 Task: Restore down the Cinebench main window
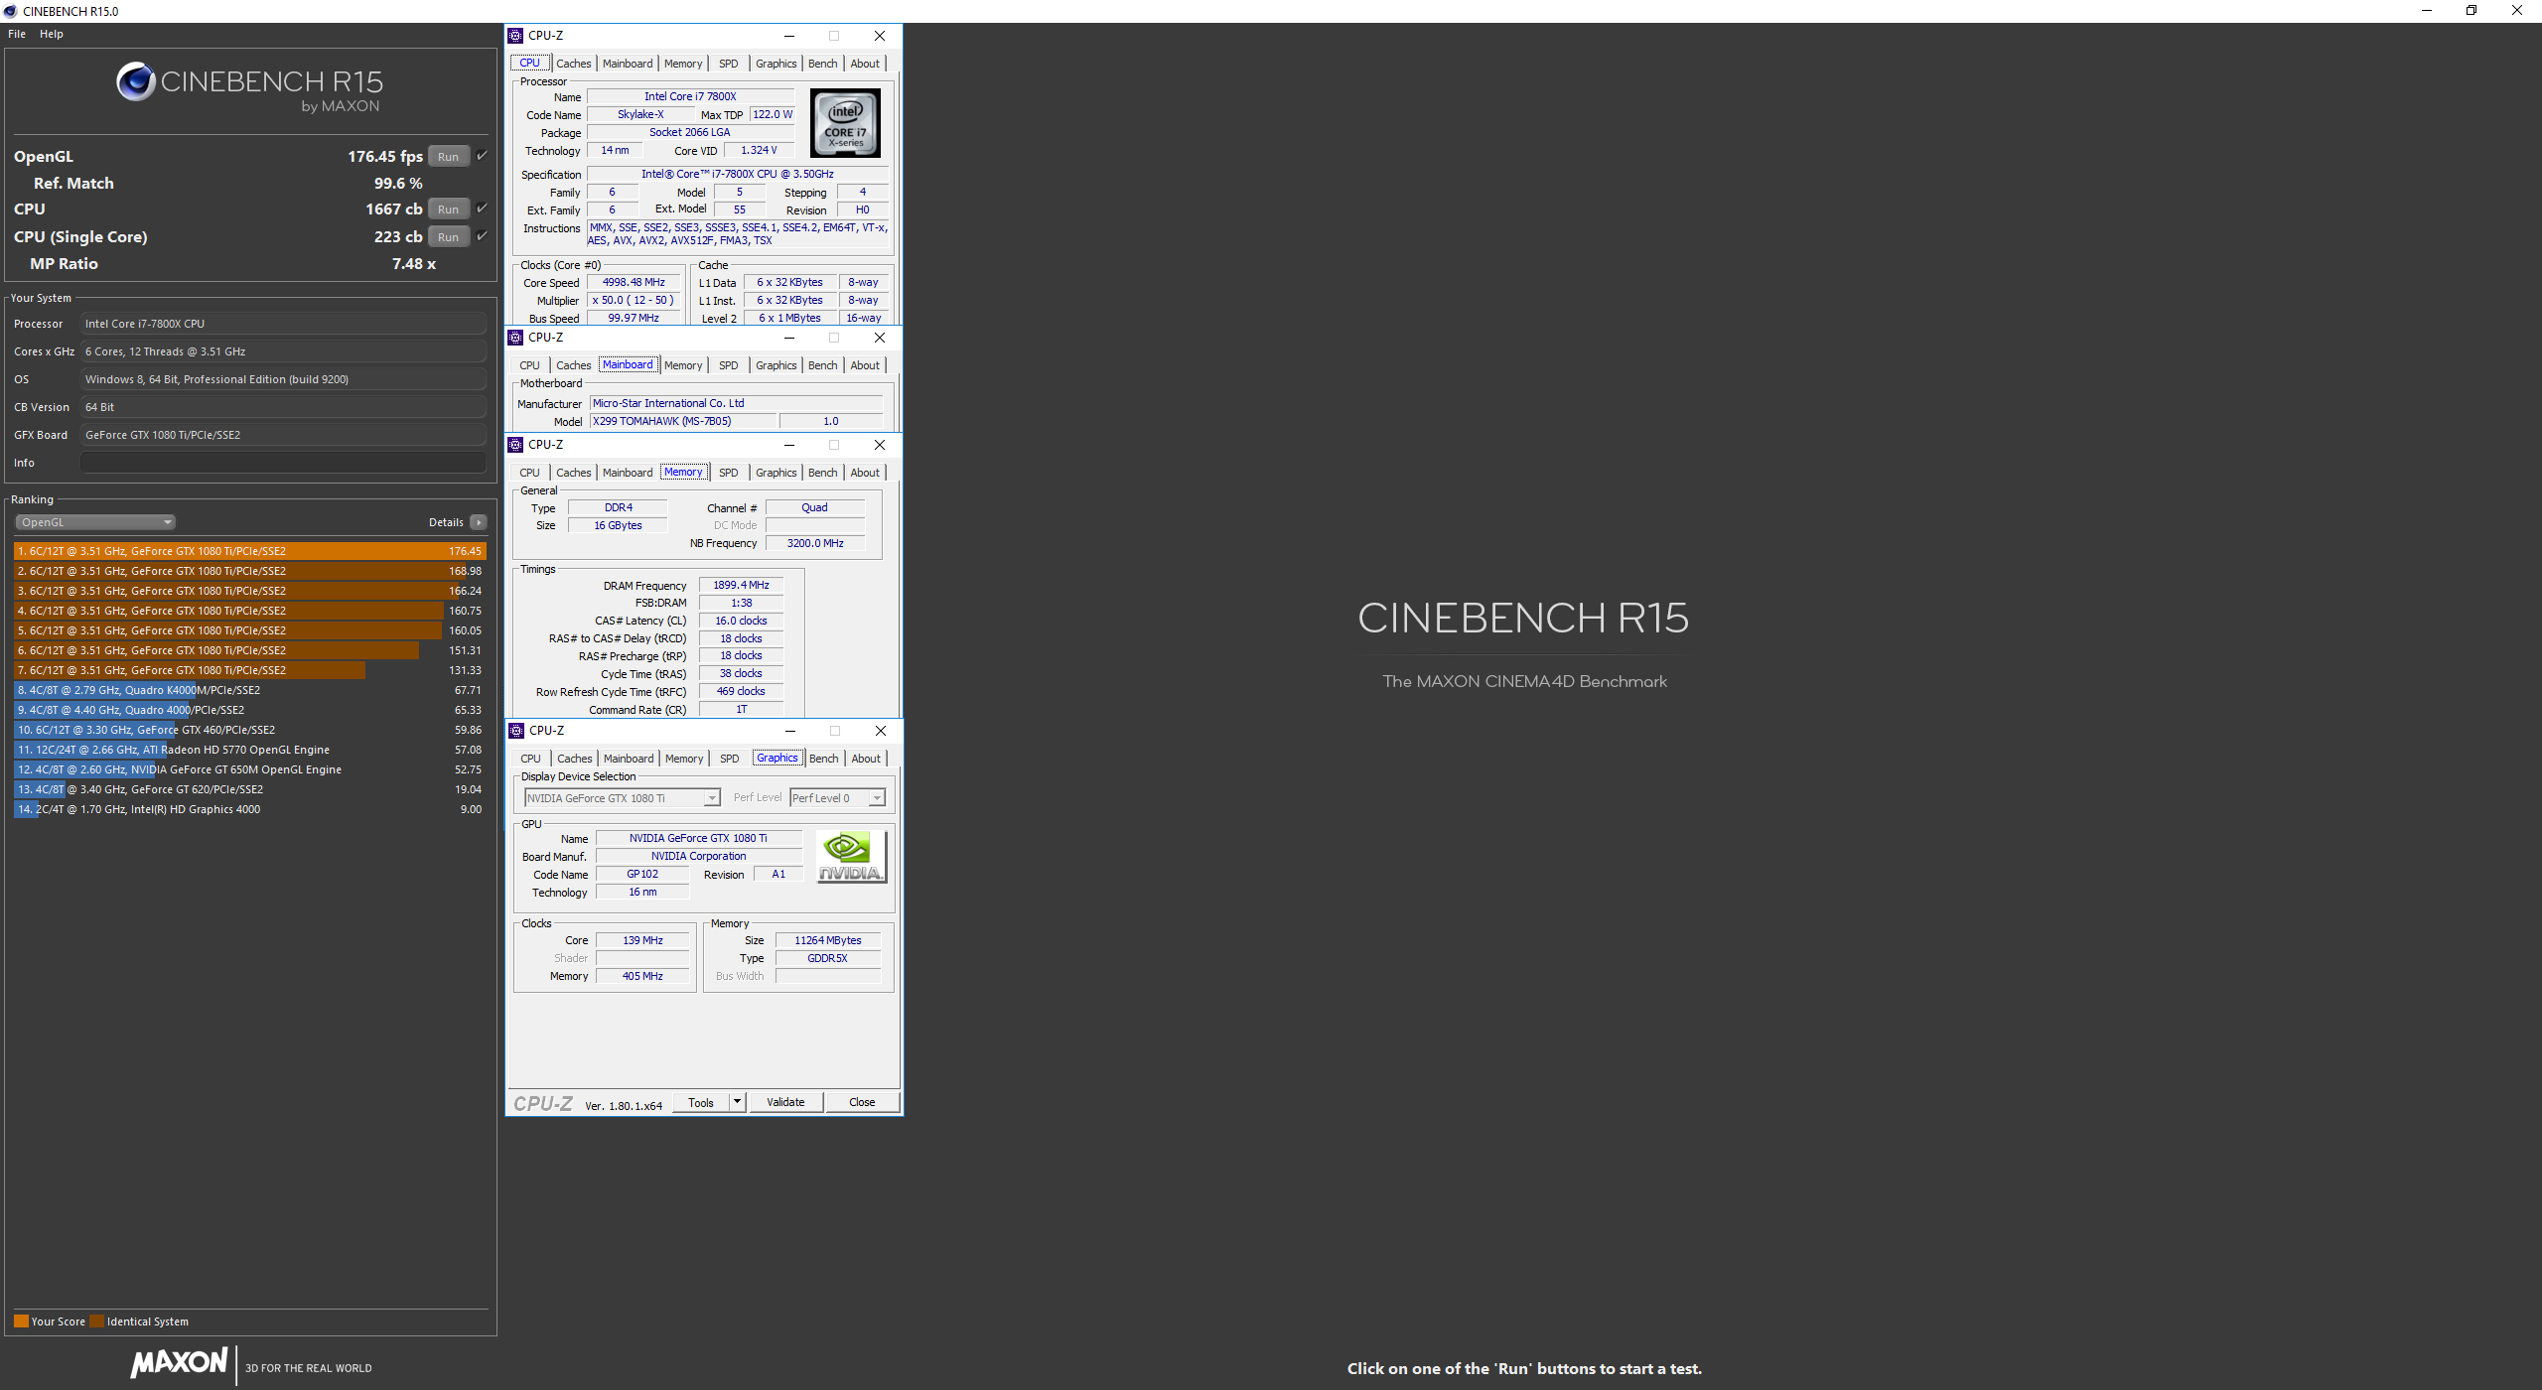pos(2471,11)
